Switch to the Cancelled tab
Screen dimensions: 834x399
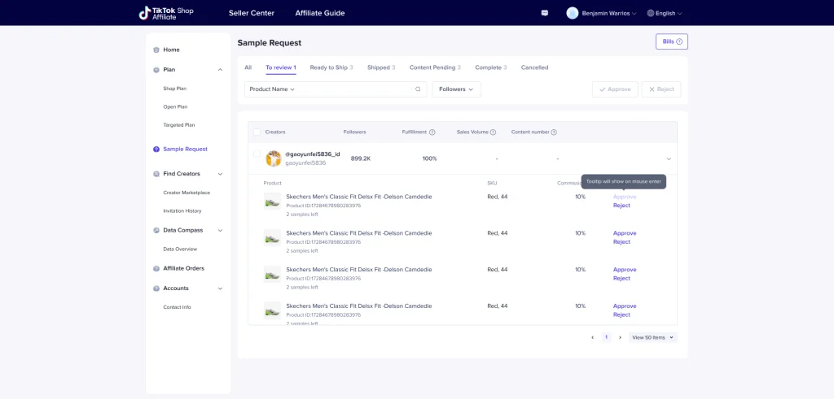click(x=534, y=67)
